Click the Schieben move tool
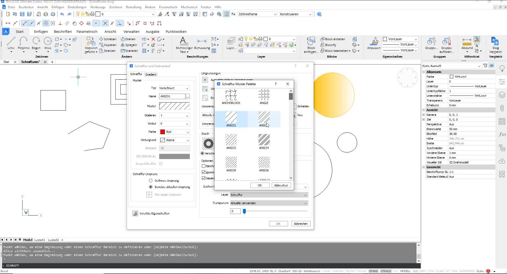 108,39
